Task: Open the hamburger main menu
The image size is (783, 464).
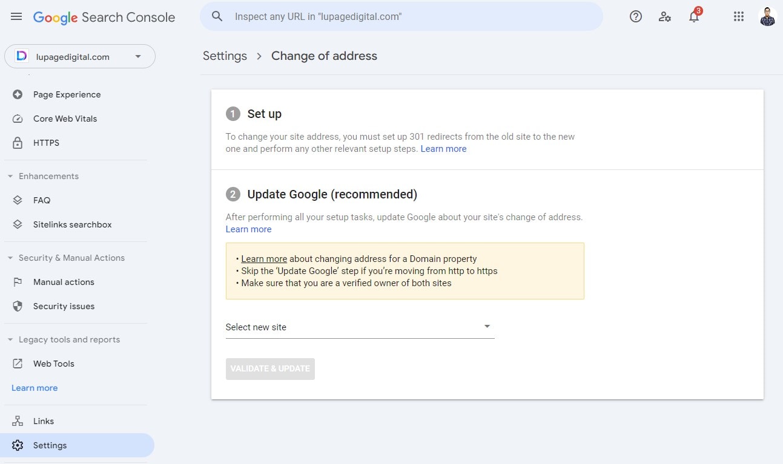Action: (x=16, y=17)
